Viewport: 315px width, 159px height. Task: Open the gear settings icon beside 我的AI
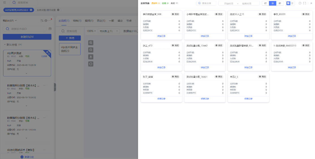[46, 21]
